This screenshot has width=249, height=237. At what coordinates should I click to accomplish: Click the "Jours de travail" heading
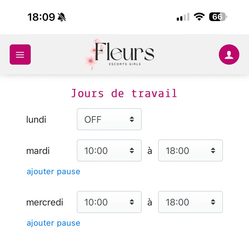tap(124, 93)
